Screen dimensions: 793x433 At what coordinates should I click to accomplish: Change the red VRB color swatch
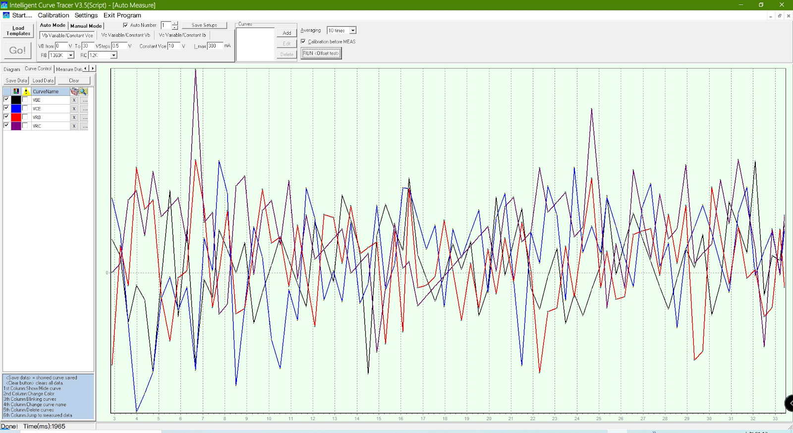pyautogui.click(x=16, y=118)
